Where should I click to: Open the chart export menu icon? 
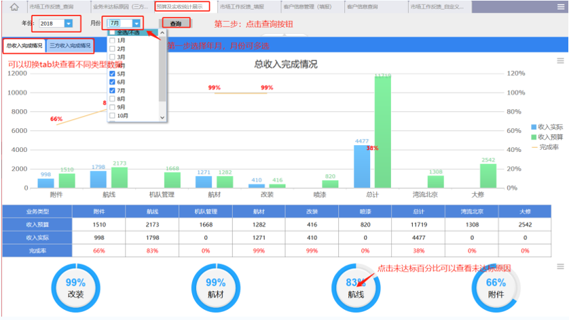coord(560,61)
